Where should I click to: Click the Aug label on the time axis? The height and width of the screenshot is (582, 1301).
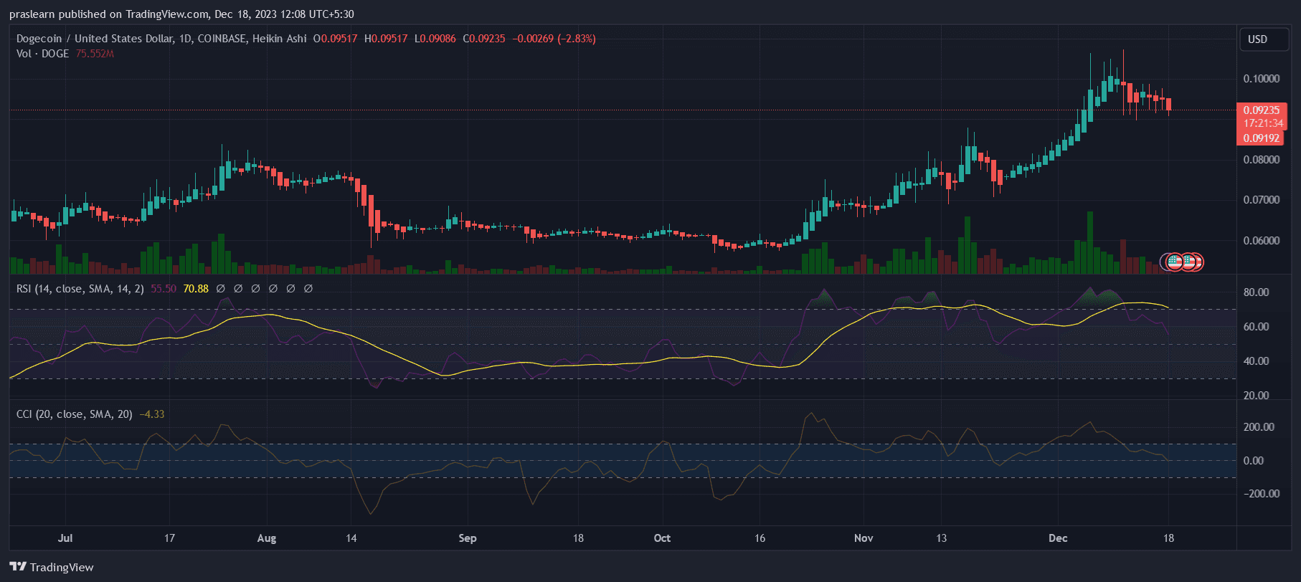coord(267,538)
